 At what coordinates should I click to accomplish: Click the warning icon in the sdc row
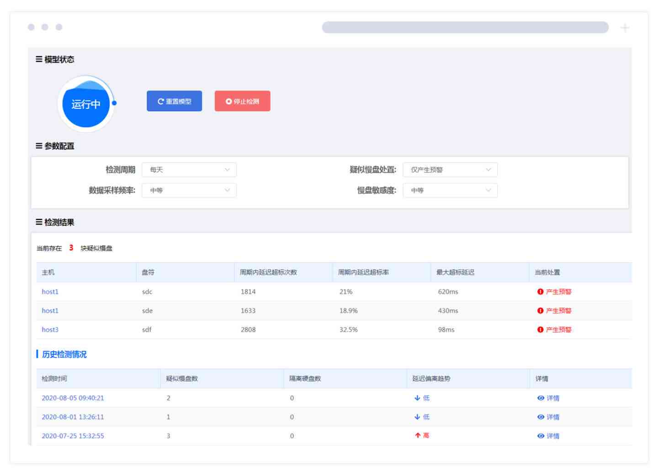pos(541,292)
